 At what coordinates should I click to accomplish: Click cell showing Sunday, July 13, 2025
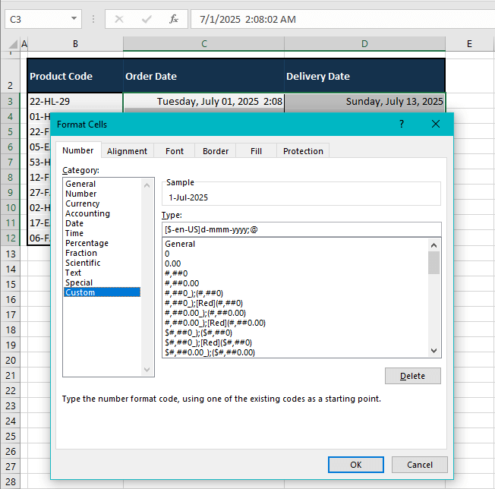364,101
